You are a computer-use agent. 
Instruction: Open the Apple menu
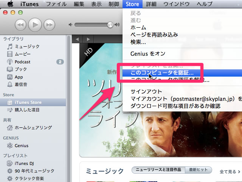point(10,4)
